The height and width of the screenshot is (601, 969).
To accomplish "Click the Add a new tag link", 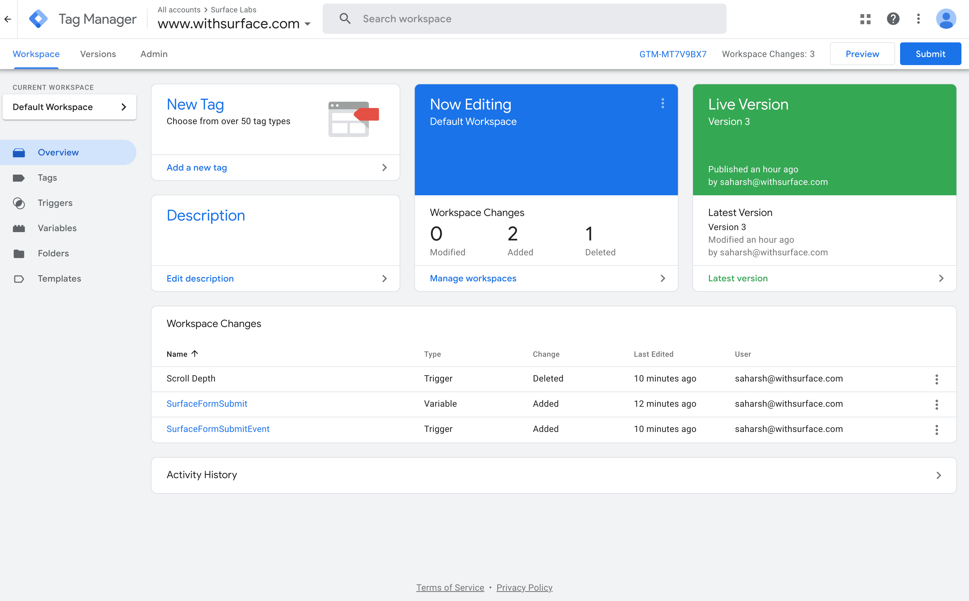I will [197, 168].
